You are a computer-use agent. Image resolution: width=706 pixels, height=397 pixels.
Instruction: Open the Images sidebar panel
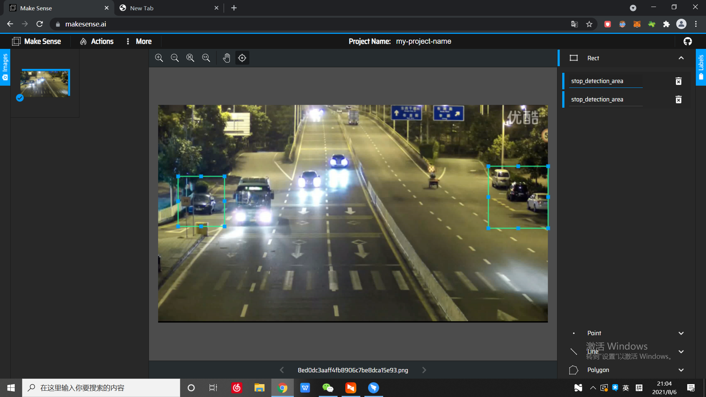(x=5, y=67)
